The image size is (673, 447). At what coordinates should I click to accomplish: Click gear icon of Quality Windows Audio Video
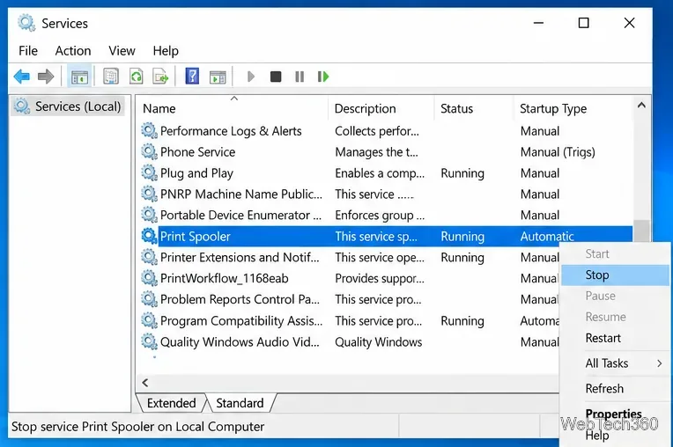click(x=149, y=341)
